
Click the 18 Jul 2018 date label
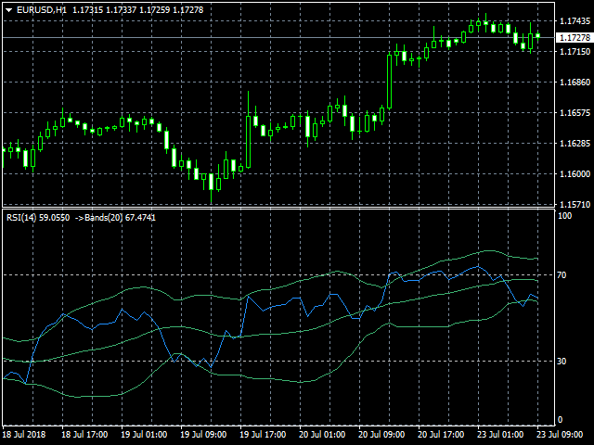tap(24, 435)
